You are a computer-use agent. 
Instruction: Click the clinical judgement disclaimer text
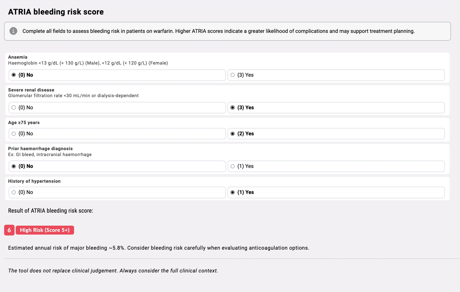coord(113,270)
